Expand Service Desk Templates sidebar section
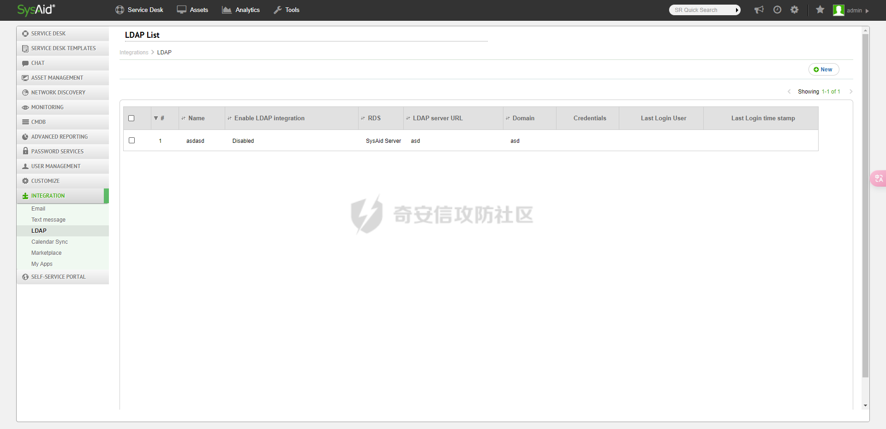 (63, 48)
